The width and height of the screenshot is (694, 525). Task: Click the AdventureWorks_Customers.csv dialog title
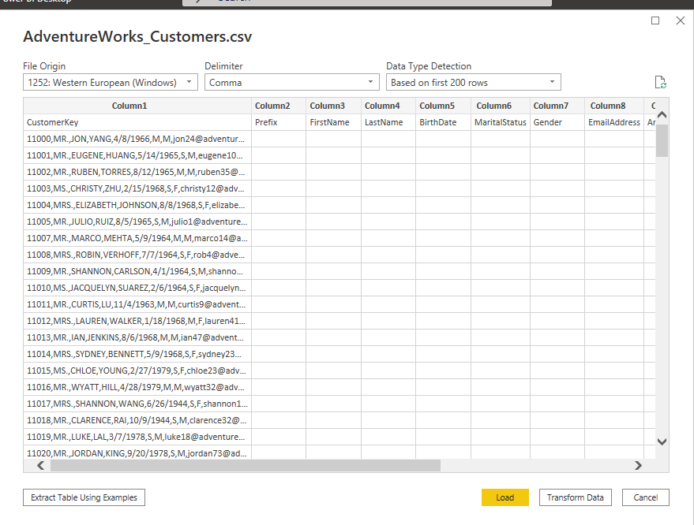[x=137, y=36]
